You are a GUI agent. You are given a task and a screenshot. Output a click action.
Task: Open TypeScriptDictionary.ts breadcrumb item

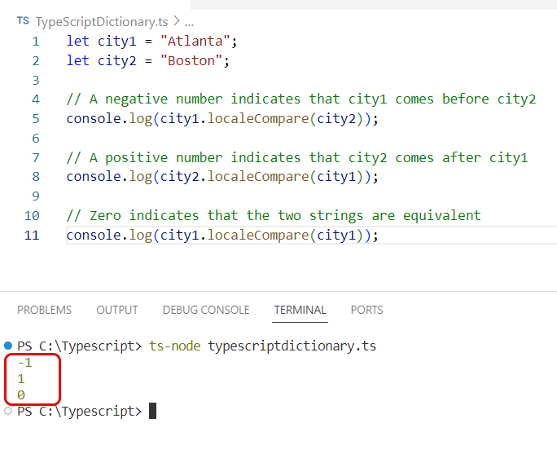tap(102, 22)
